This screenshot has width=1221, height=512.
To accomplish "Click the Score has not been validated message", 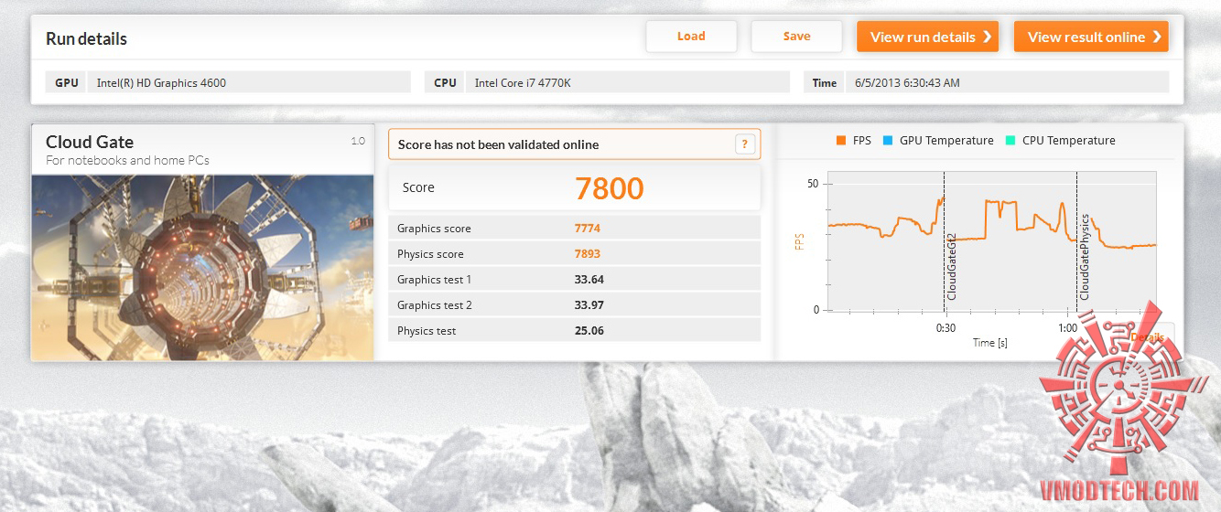I will (499, 144).
